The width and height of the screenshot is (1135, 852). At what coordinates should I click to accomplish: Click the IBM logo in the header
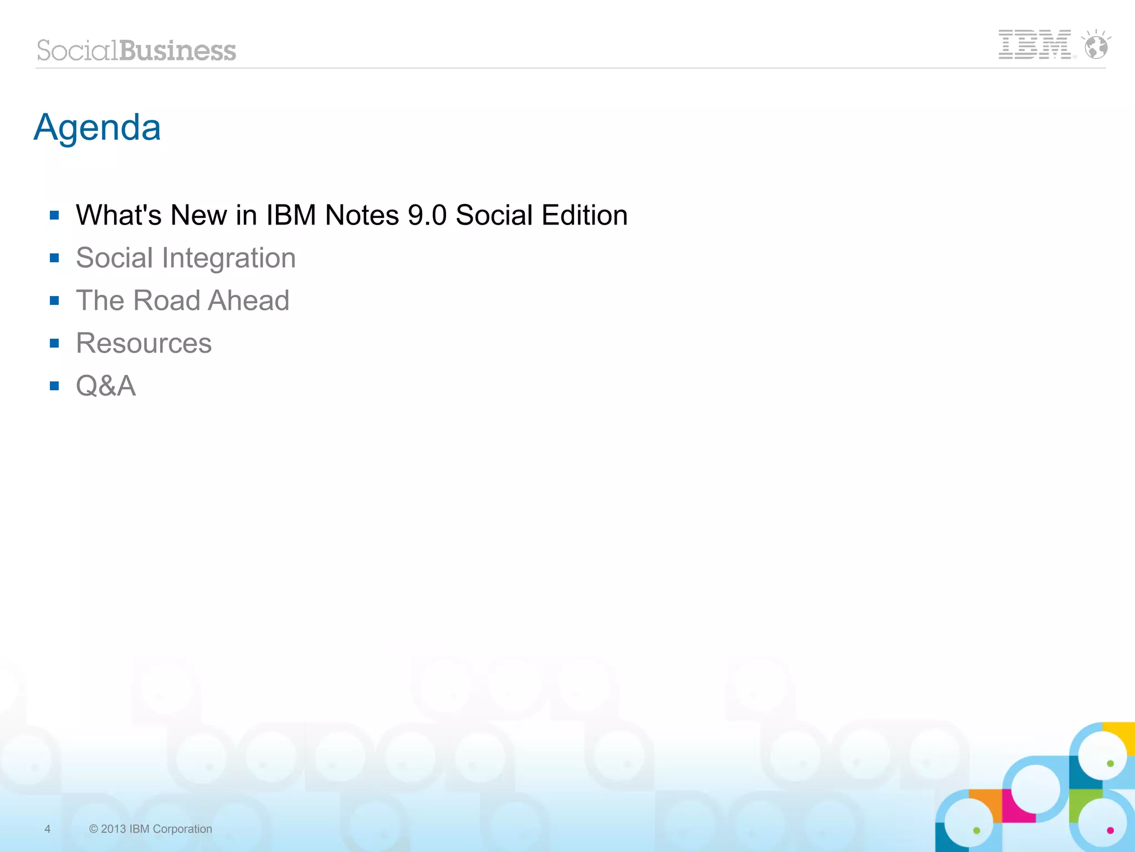click(1035, 44)
